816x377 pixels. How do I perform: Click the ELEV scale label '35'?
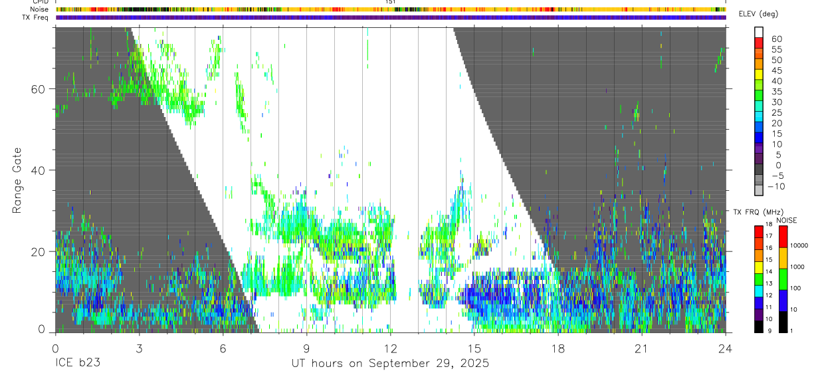pyautogui.click(x=775, y=91)
